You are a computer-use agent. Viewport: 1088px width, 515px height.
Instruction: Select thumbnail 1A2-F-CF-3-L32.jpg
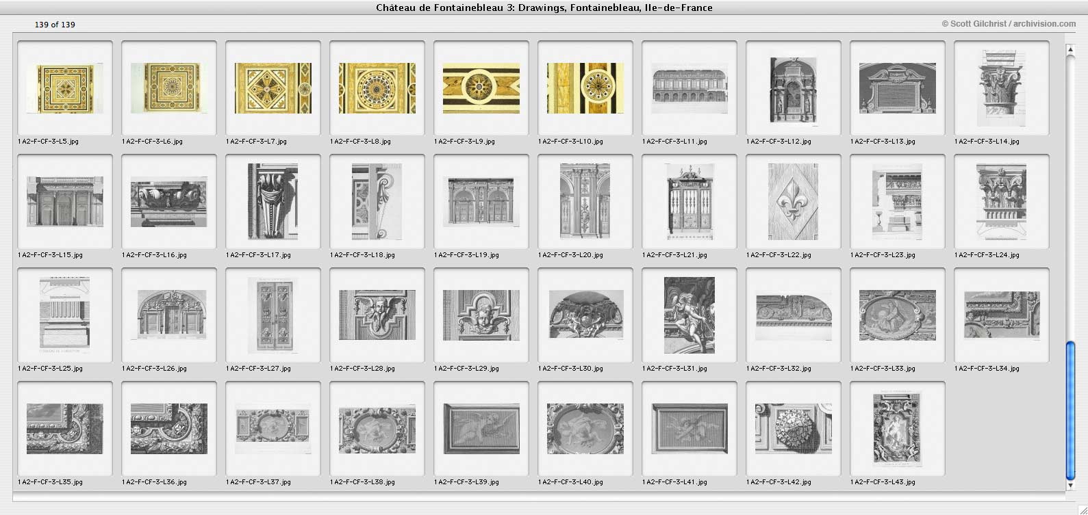794,316
